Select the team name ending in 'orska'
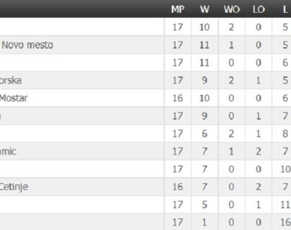The width and height of the screenshot is (291, 230). (x=11, y=81)
